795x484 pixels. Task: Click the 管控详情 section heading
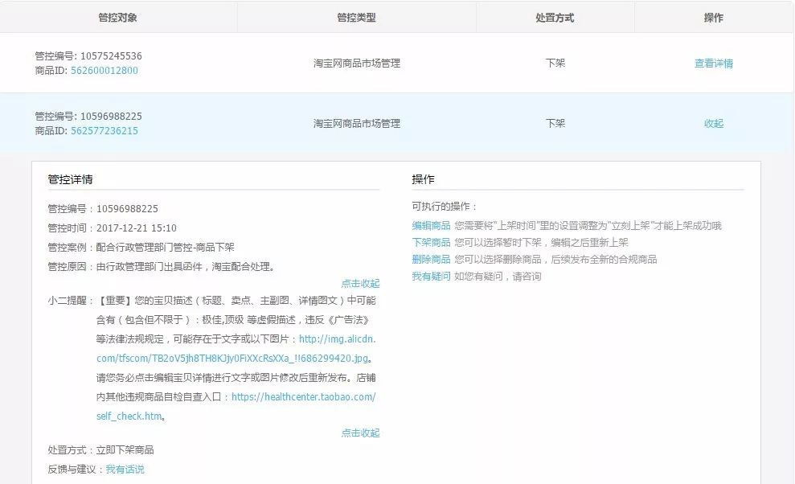point(70,179)
